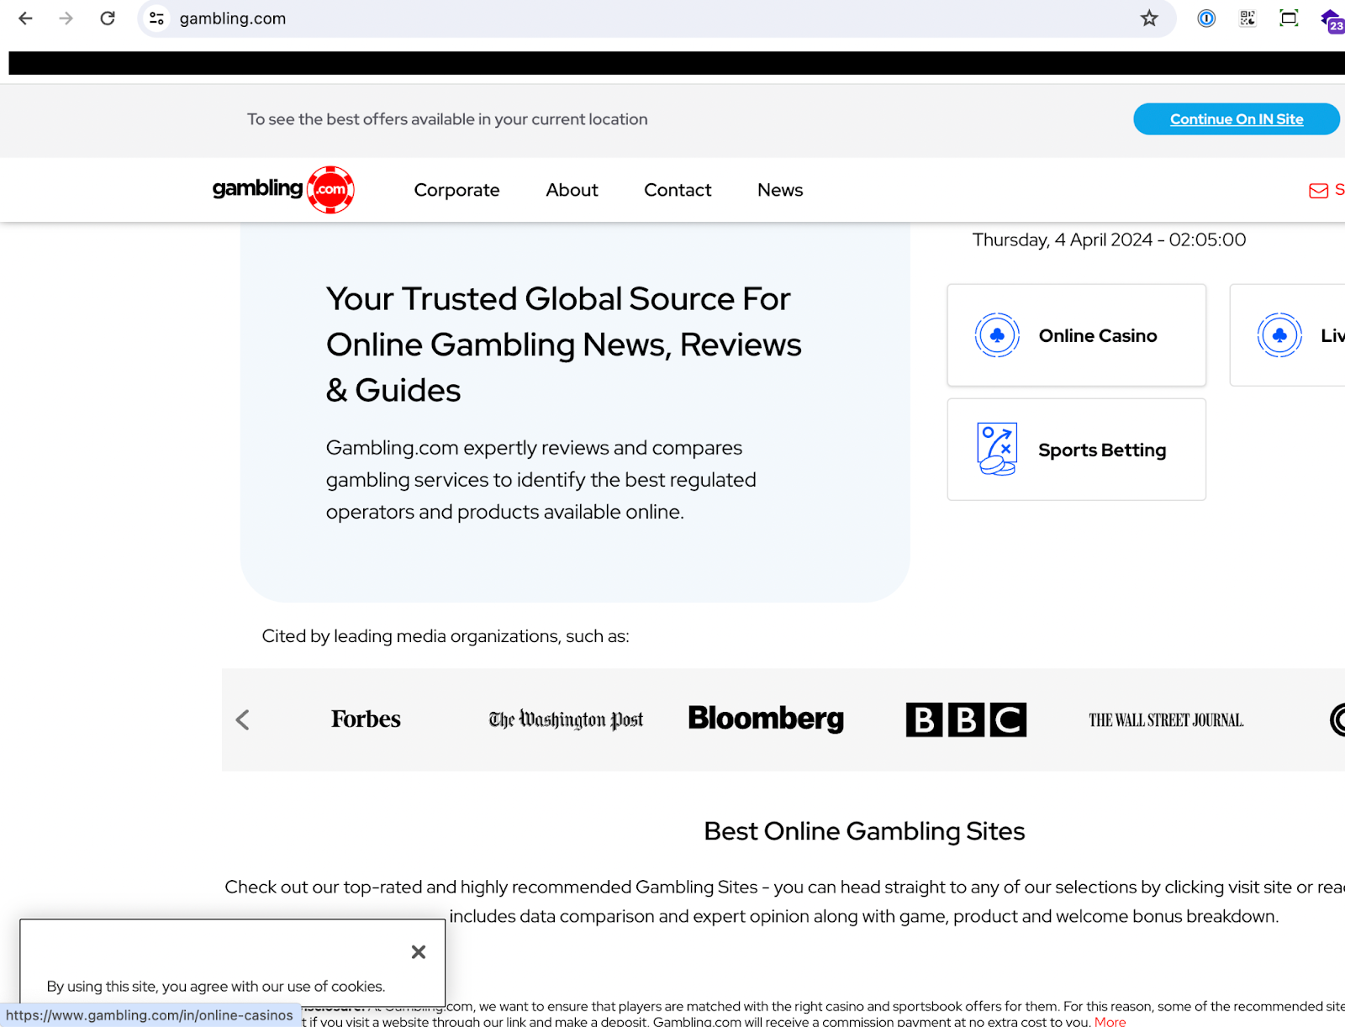Click the browser forward arrow
1345x1027 pixels.
tap(66, 18)
